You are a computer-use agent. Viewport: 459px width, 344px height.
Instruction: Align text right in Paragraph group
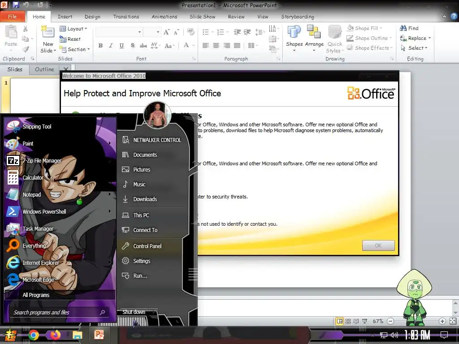pyautogui.click(x=226, y=46)
